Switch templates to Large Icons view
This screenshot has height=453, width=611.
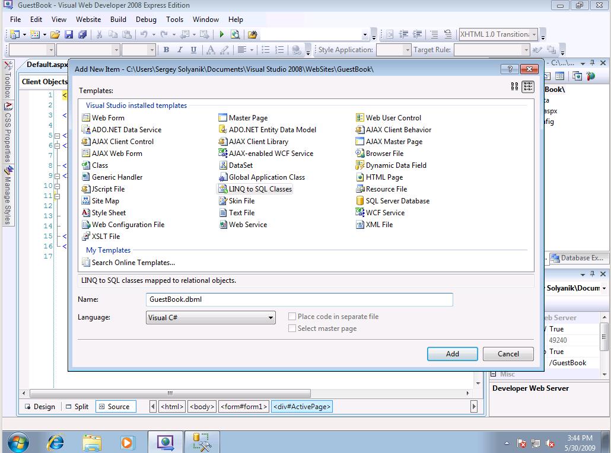[514, 87]
